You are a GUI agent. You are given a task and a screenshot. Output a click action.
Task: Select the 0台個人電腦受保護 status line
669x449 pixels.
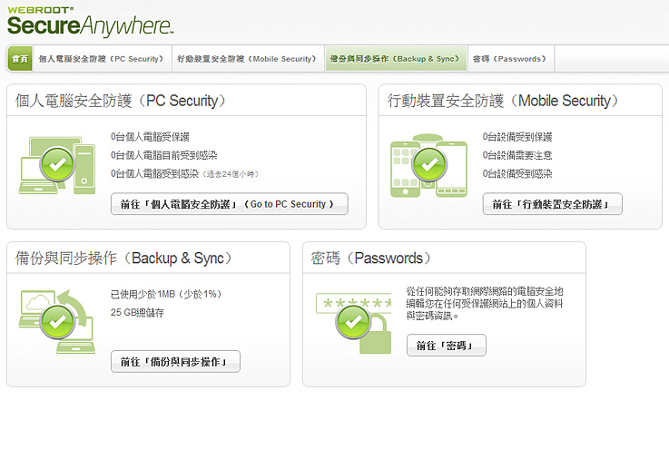150,137
